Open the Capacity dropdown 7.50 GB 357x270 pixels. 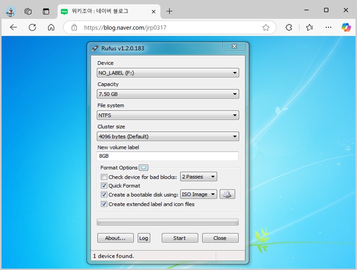[168, 94]
